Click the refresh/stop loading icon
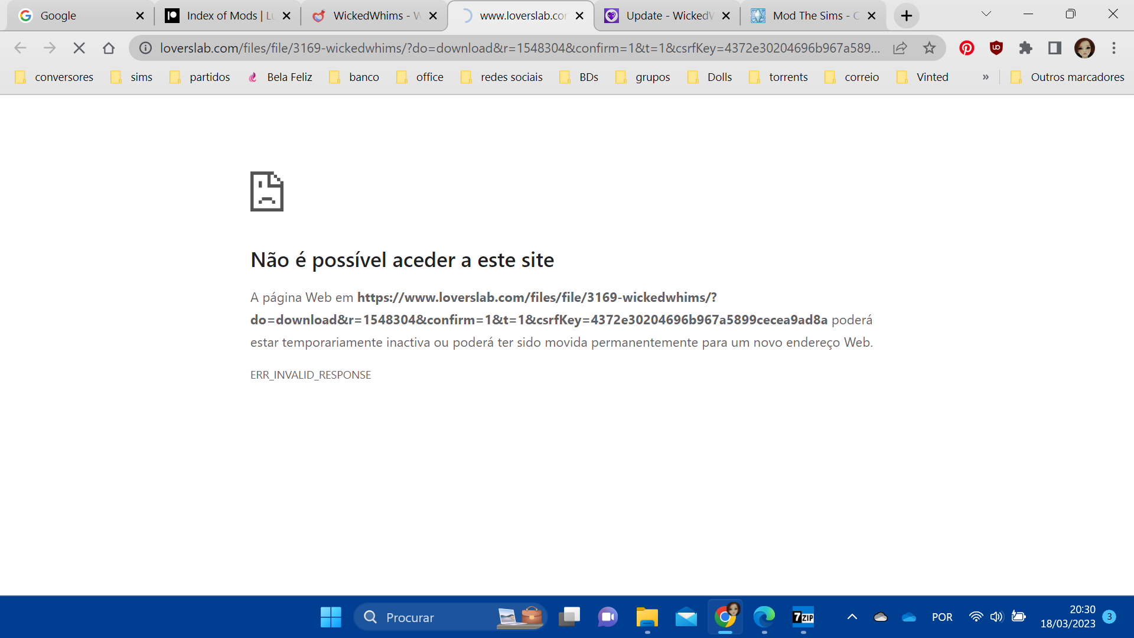 coord(79,47)
